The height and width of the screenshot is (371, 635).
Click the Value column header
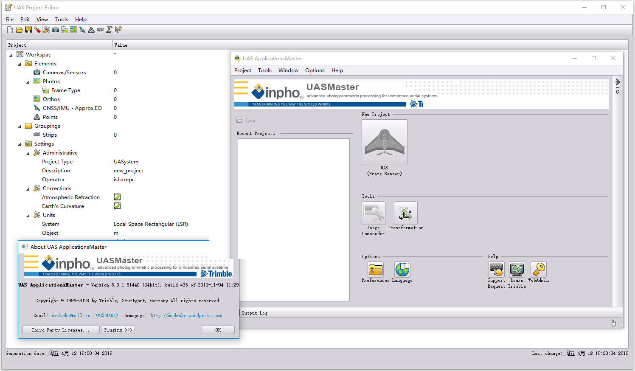(370, 45)
